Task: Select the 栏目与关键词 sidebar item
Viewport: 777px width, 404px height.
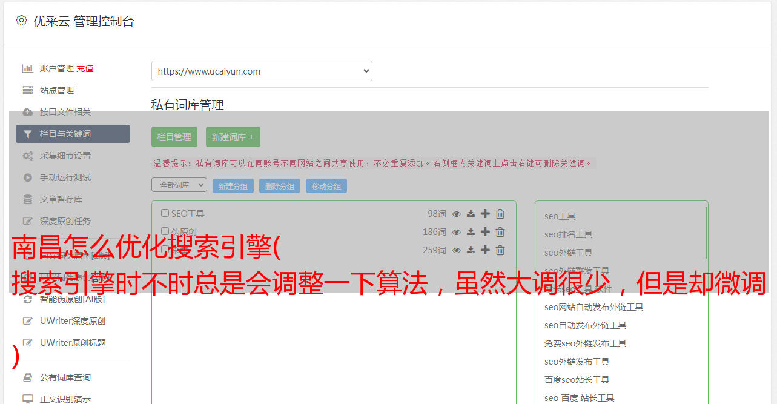Action: pos(73,134)
